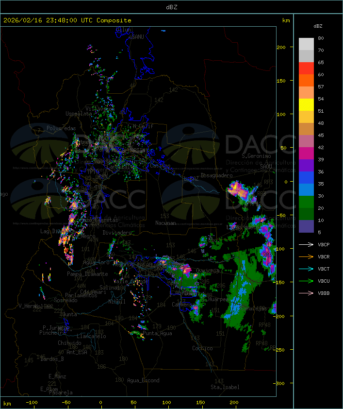Click the S.Geronimo place label
Screen dimensions: 343x409
(256, 156)
